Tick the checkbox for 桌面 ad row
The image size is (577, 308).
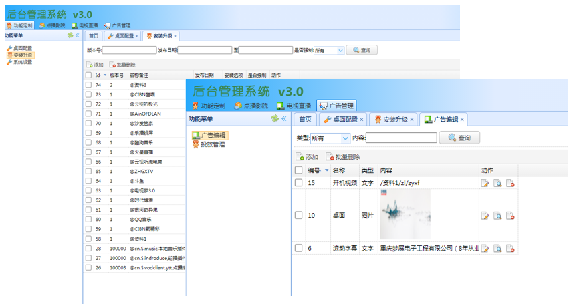pos(299,215)
